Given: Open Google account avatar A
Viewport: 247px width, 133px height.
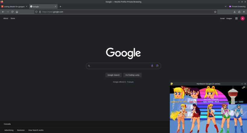Looking at the screenshot, I should pyautogui.click(x=242, y=18).
